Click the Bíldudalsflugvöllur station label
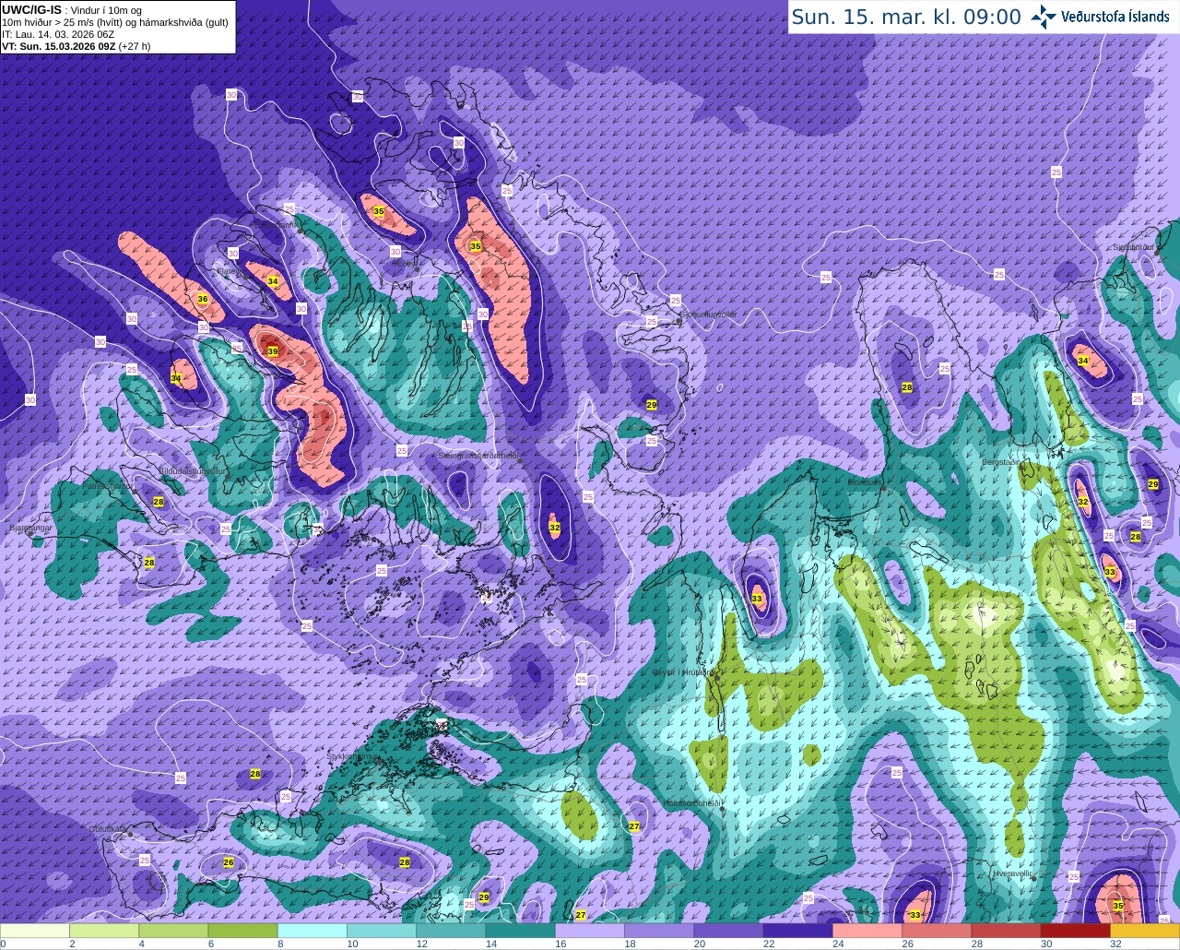Viewport: 1180px width, 950px height. (x=194, y=470)
